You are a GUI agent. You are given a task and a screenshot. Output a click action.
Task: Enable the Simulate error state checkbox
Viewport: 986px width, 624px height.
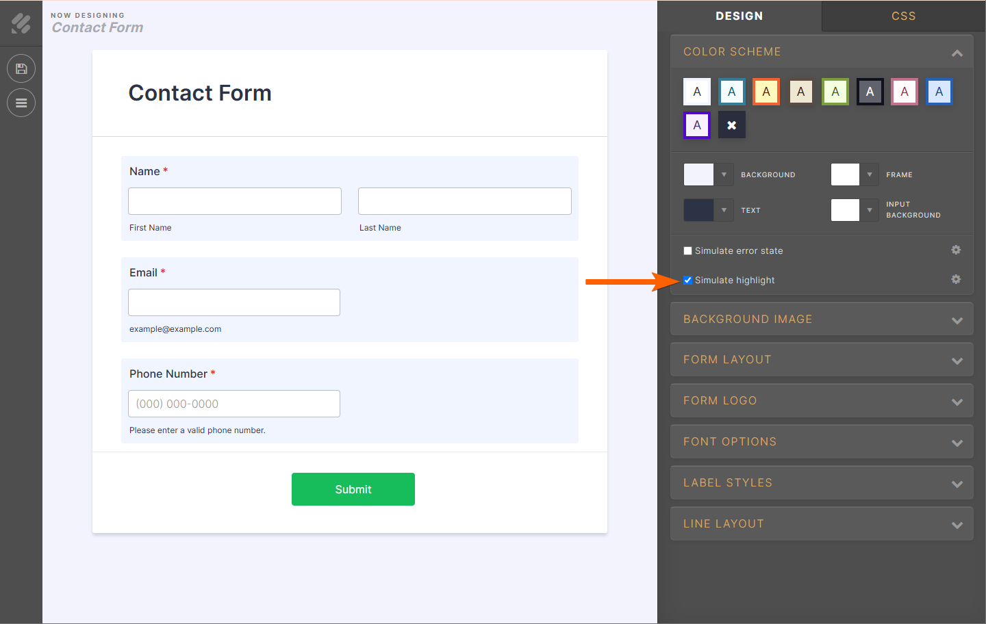[x=687, y=251]
